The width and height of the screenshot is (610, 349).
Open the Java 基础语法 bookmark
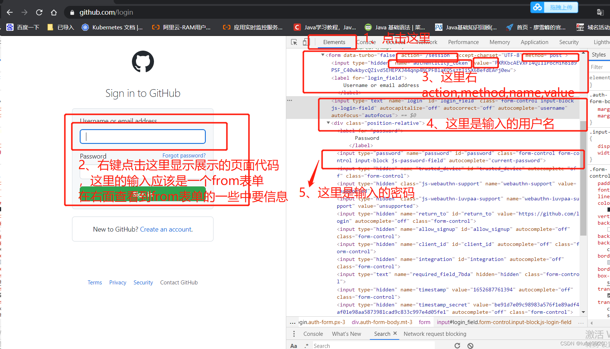395,27
